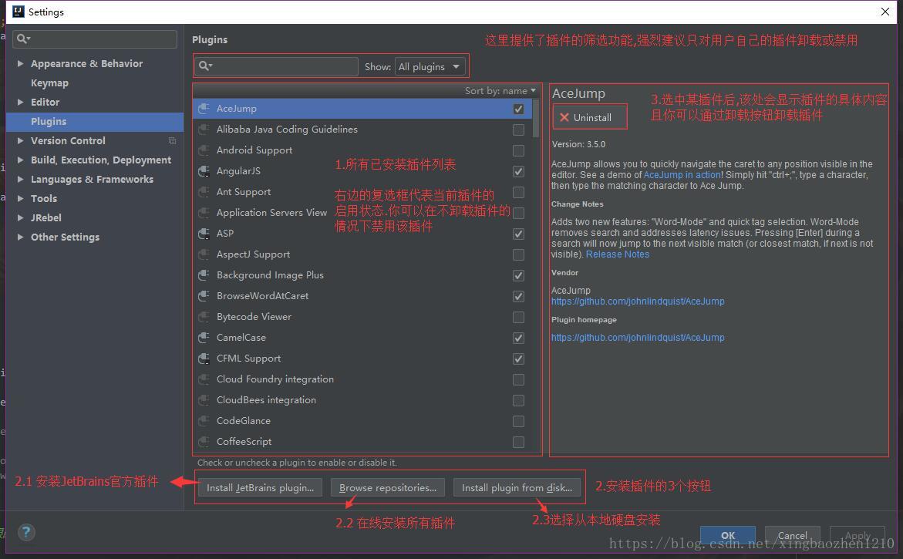Click the IntelliJ logo in title bar
This screenshot has width=903, height=559.
[x=19, y=12]
